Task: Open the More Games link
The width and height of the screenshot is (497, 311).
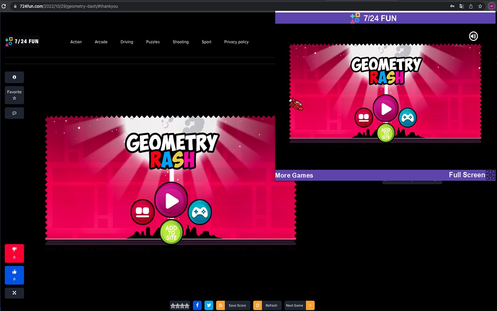Action: [x=294, y=175]
